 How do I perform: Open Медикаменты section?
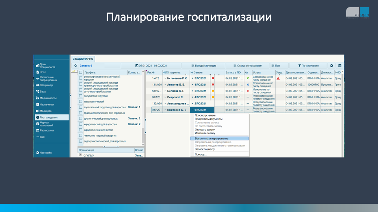pyautogui.click(x=46, y=98)
